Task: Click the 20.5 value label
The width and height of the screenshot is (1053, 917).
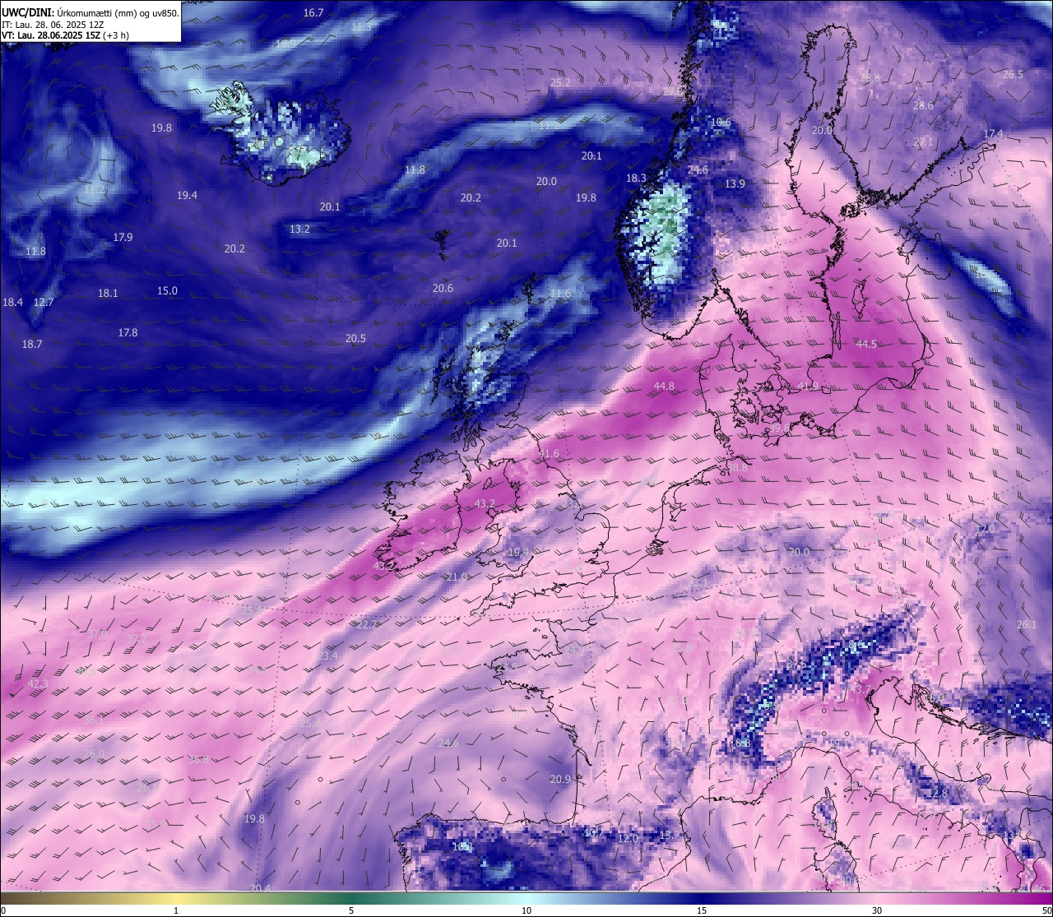Action: [355, 338]
